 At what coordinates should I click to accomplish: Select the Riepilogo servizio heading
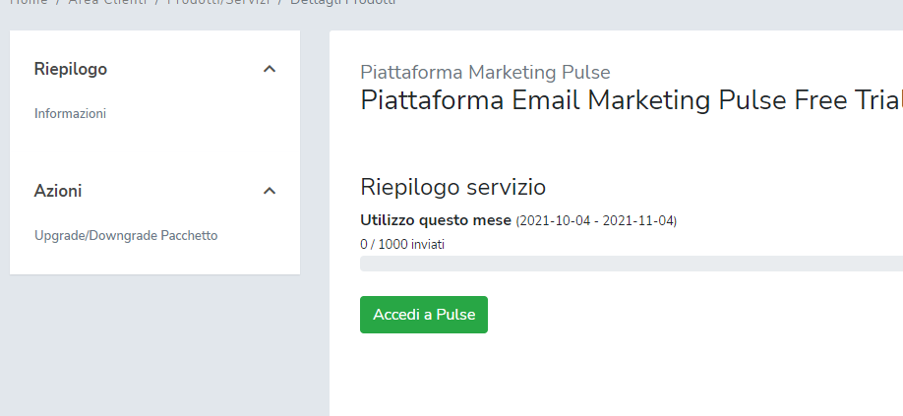click(x=453, y=188)
